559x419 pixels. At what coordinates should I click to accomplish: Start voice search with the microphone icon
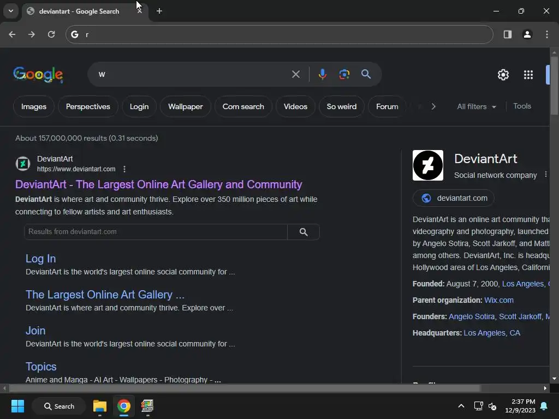pyautogui.click(x=322, y=74)
